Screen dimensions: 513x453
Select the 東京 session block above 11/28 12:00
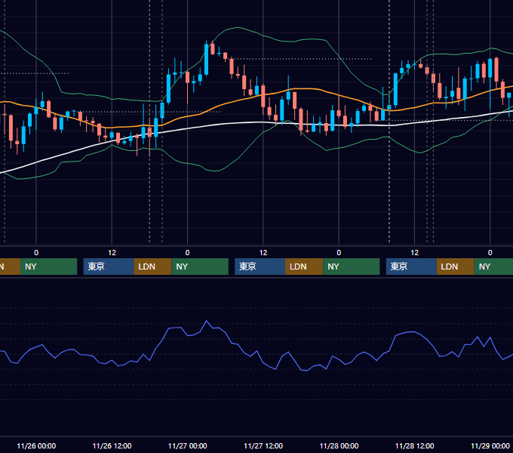(411, 267)
